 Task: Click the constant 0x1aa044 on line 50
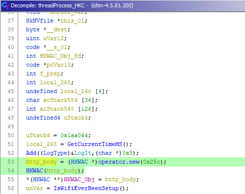point(74,135)
